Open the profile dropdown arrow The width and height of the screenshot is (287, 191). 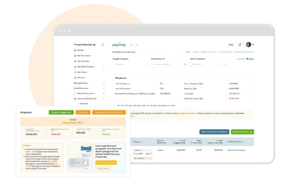(x=253, y=45)
